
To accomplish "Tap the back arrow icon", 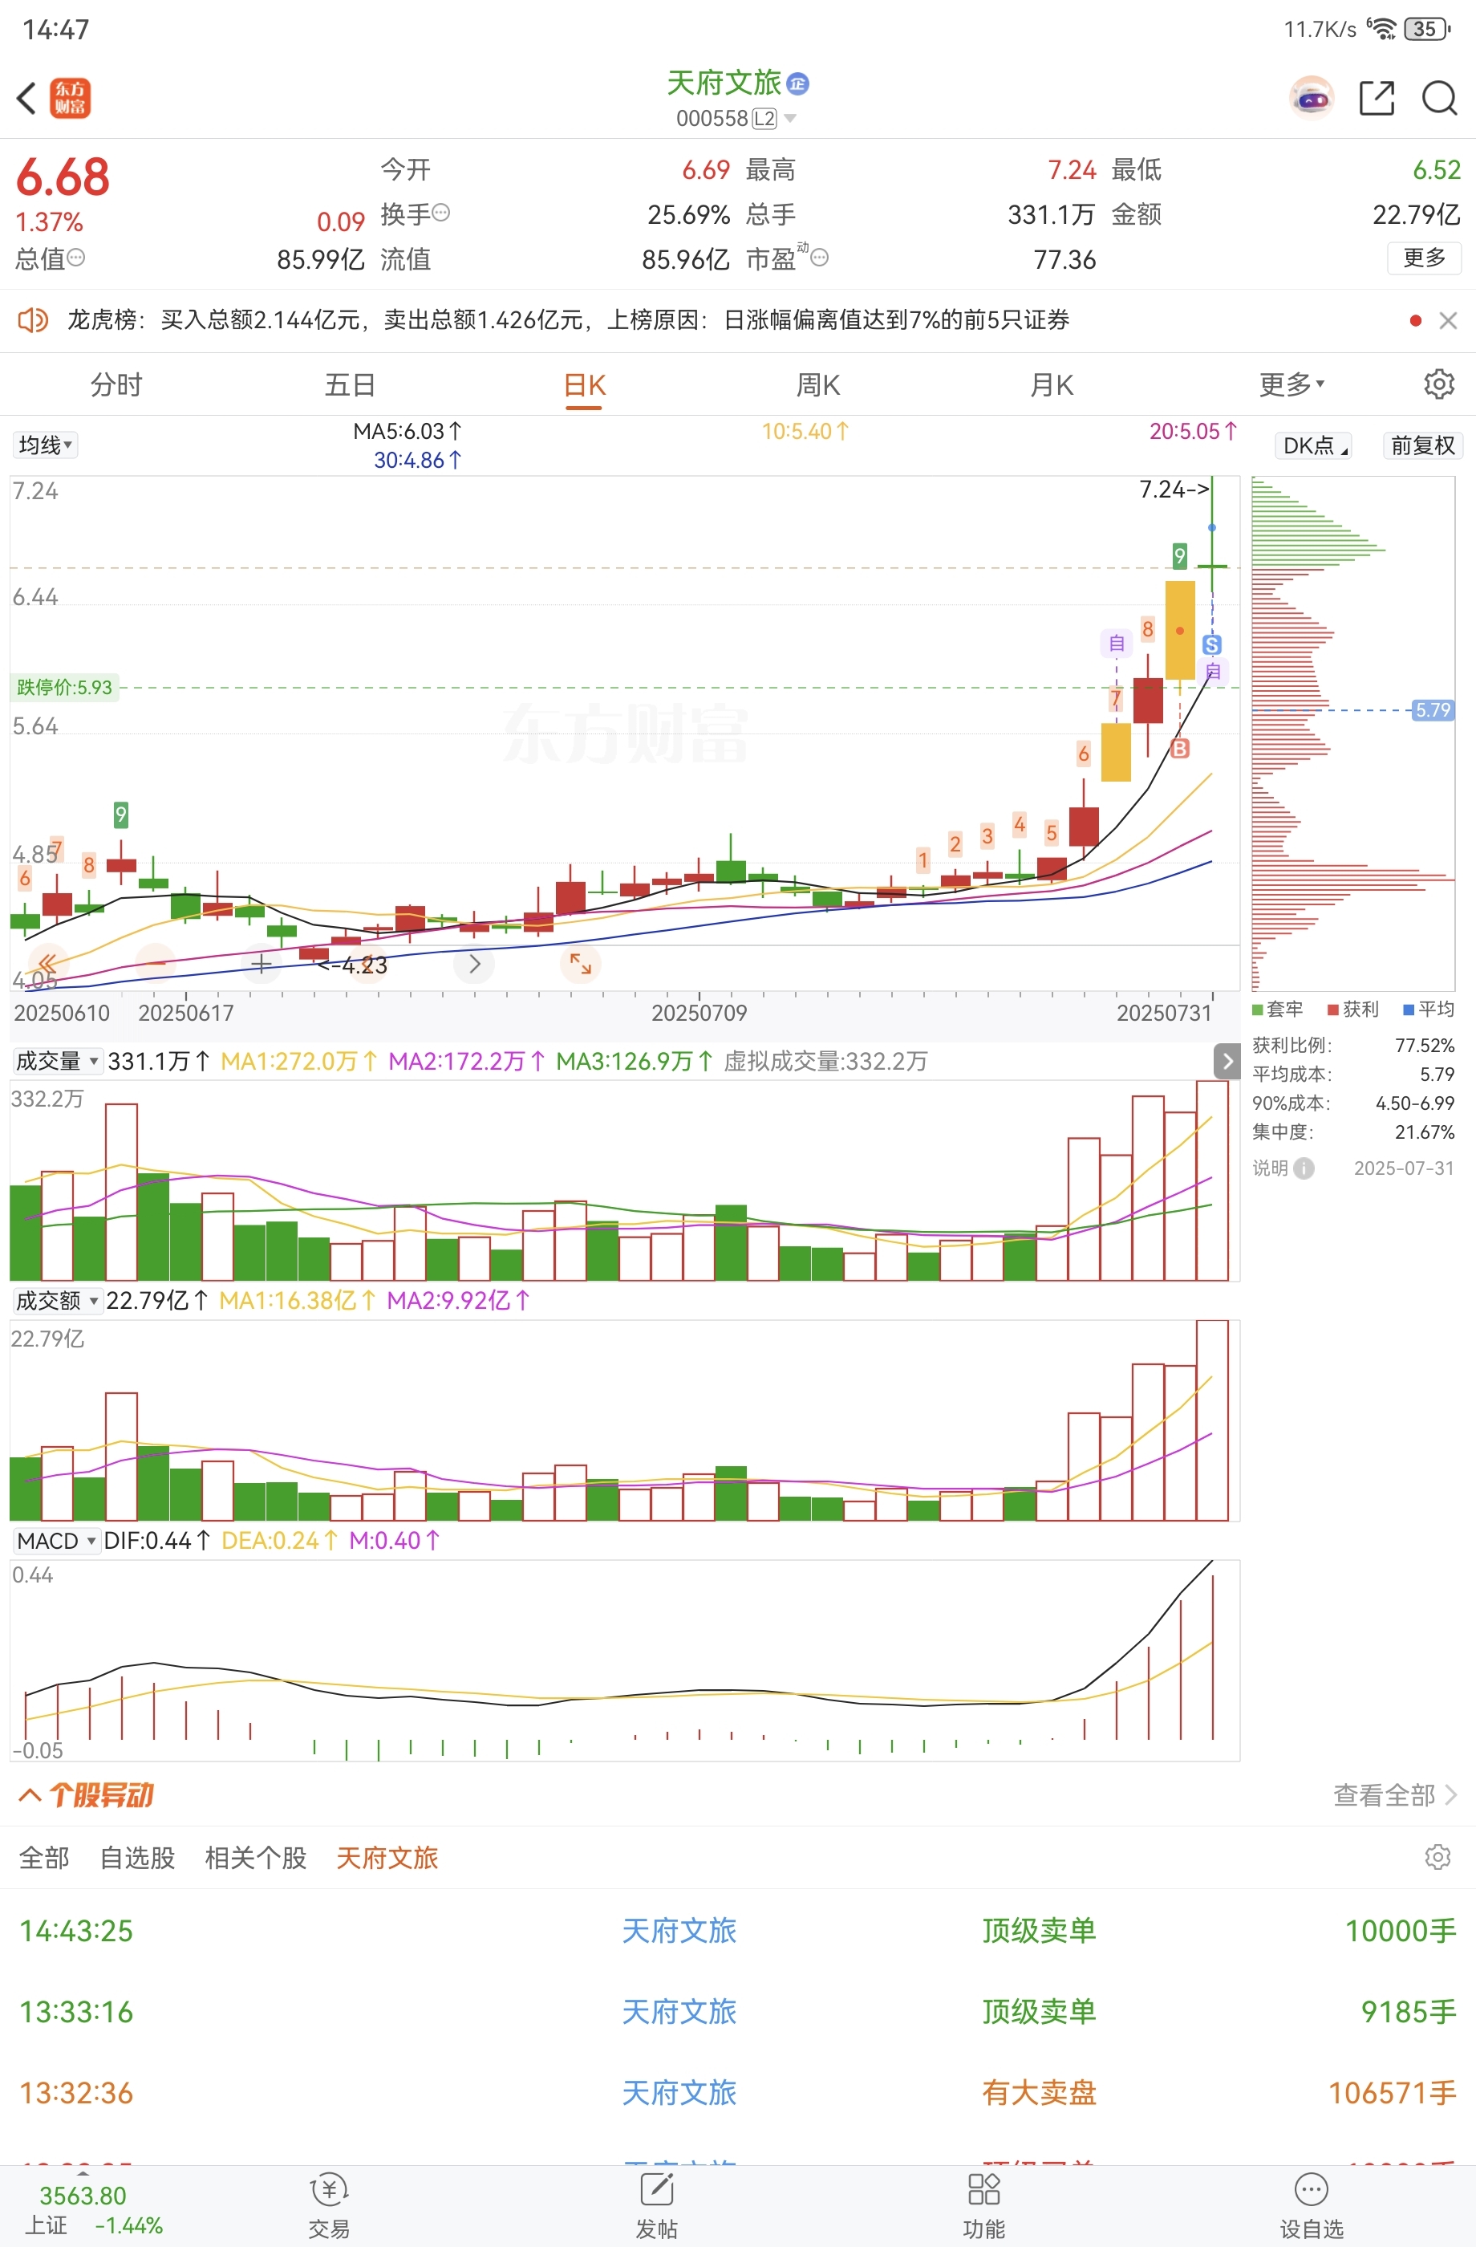I will point(27,98).
